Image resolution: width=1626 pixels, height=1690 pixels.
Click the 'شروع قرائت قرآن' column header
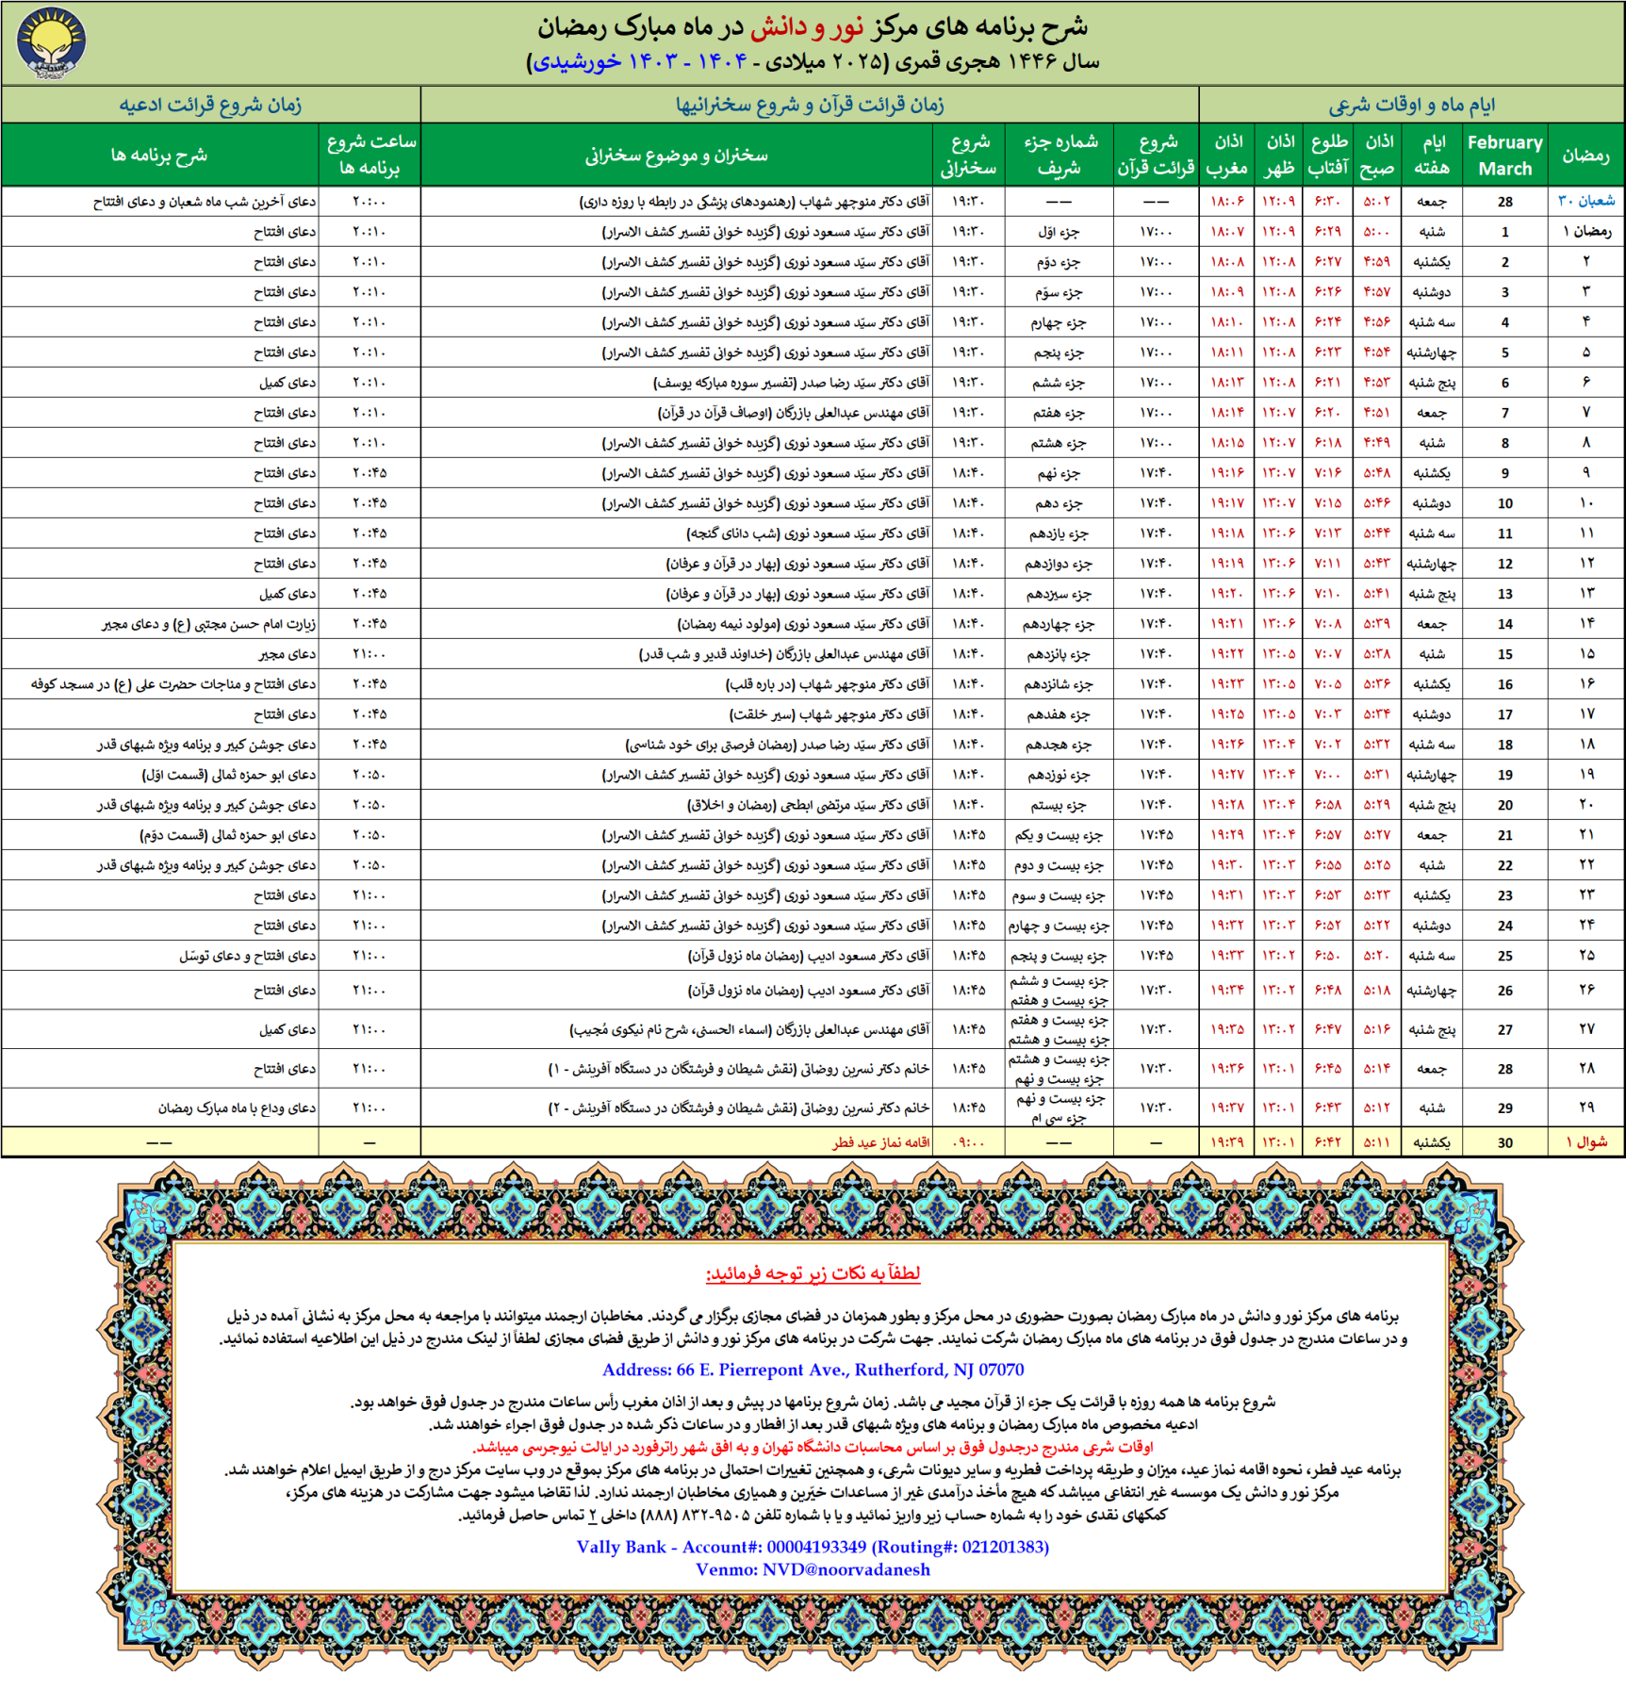click(x=1156, y=155)
